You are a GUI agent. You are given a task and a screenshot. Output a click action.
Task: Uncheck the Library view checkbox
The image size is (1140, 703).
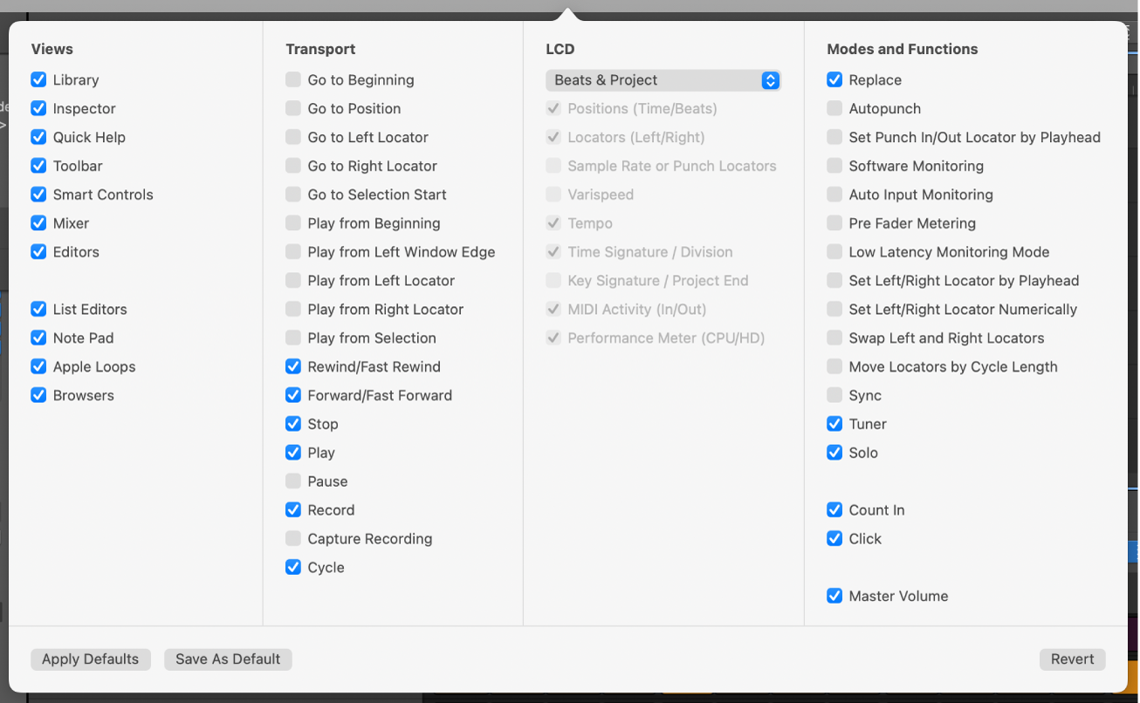pyautogui.click(x=38, y=80)
